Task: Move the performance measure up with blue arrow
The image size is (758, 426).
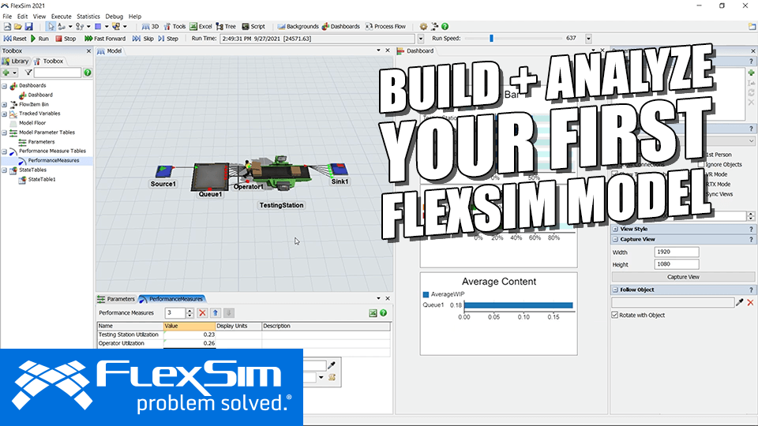Action: [216, 313]
